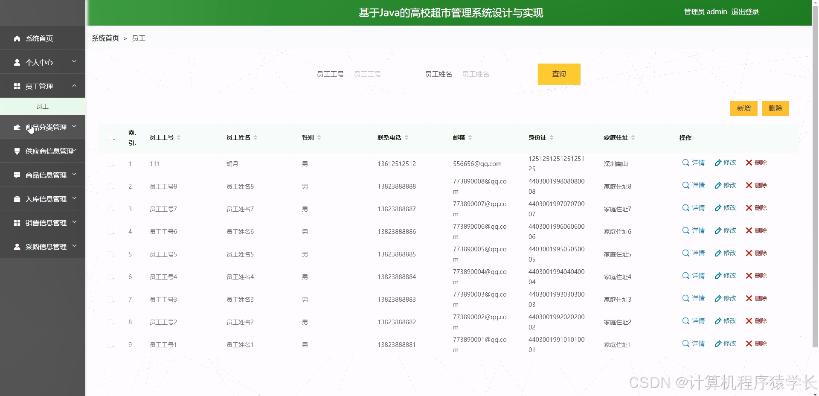Image resolution: width=819 pixels, height=396 pixels.
Task: Open 详情 magnifier icon for 胡月's row
Action: coord(685,163)
